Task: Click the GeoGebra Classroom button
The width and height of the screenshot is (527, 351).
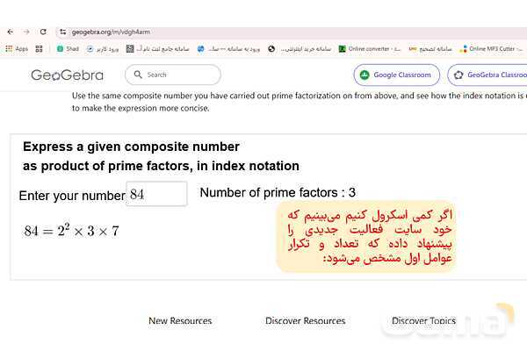Action: (487, 75)
